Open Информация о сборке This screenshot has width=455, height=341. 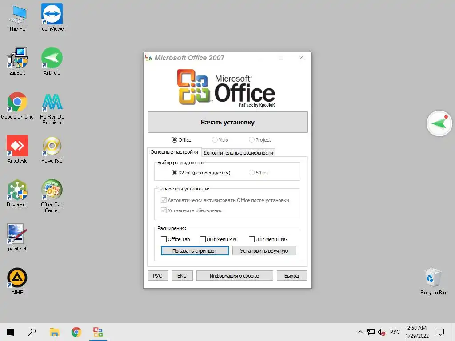[235, 275]
